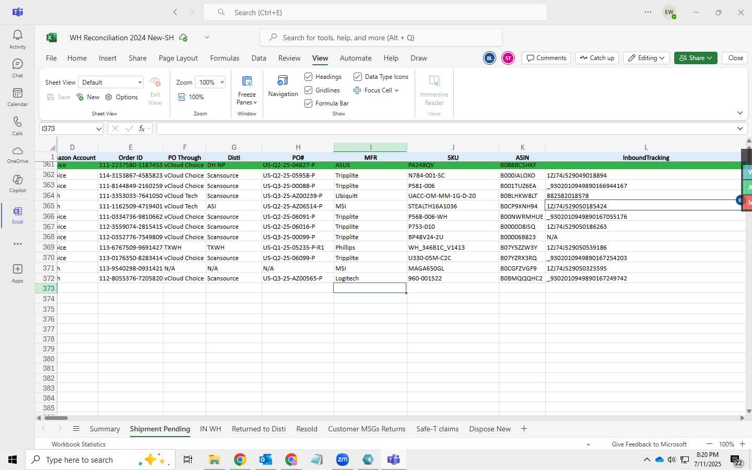Open Apps store in Teams sidebar

(17, 273)
